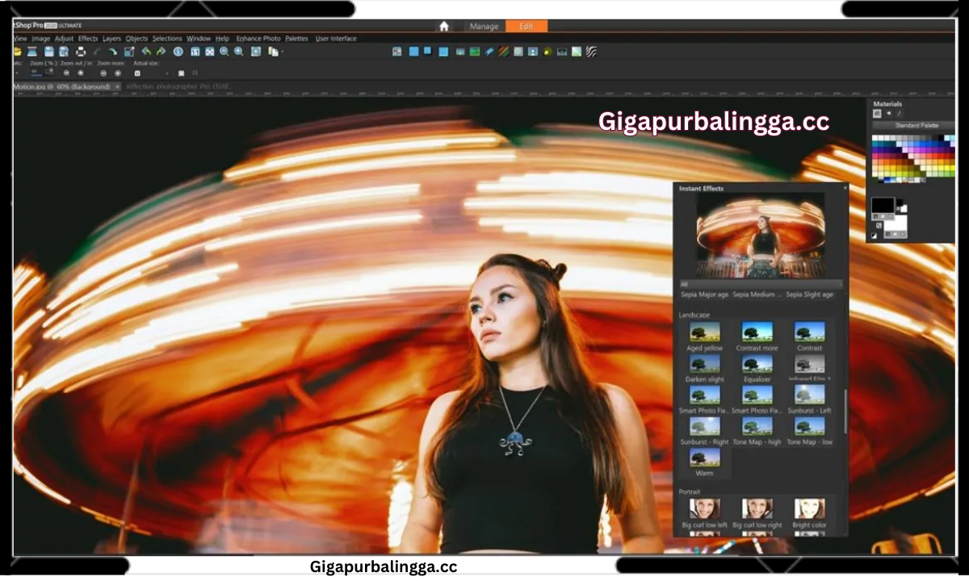Open the All category dropdown in Instant Effects
The width and height of the screenshot is (969, 581).
pyautogui.click(x=761, y=284)
